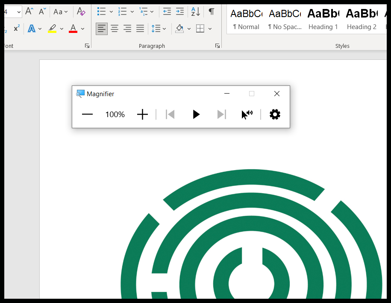391x303 pixels.
Task: Apply the Heading 2 style
Action: 362,20
